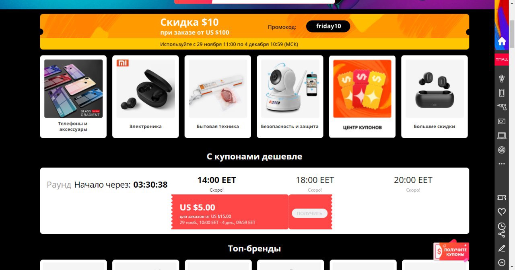Click the share icon in sidebar
515x270 pixels.
(x=502, y=234)
